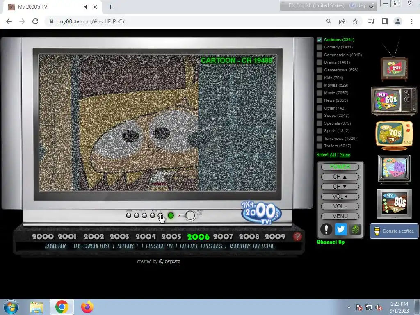Image resolution: width=420 pixels, height=315 pixels.
Task: Click the red question mark help icon
Action: point(297,237)
